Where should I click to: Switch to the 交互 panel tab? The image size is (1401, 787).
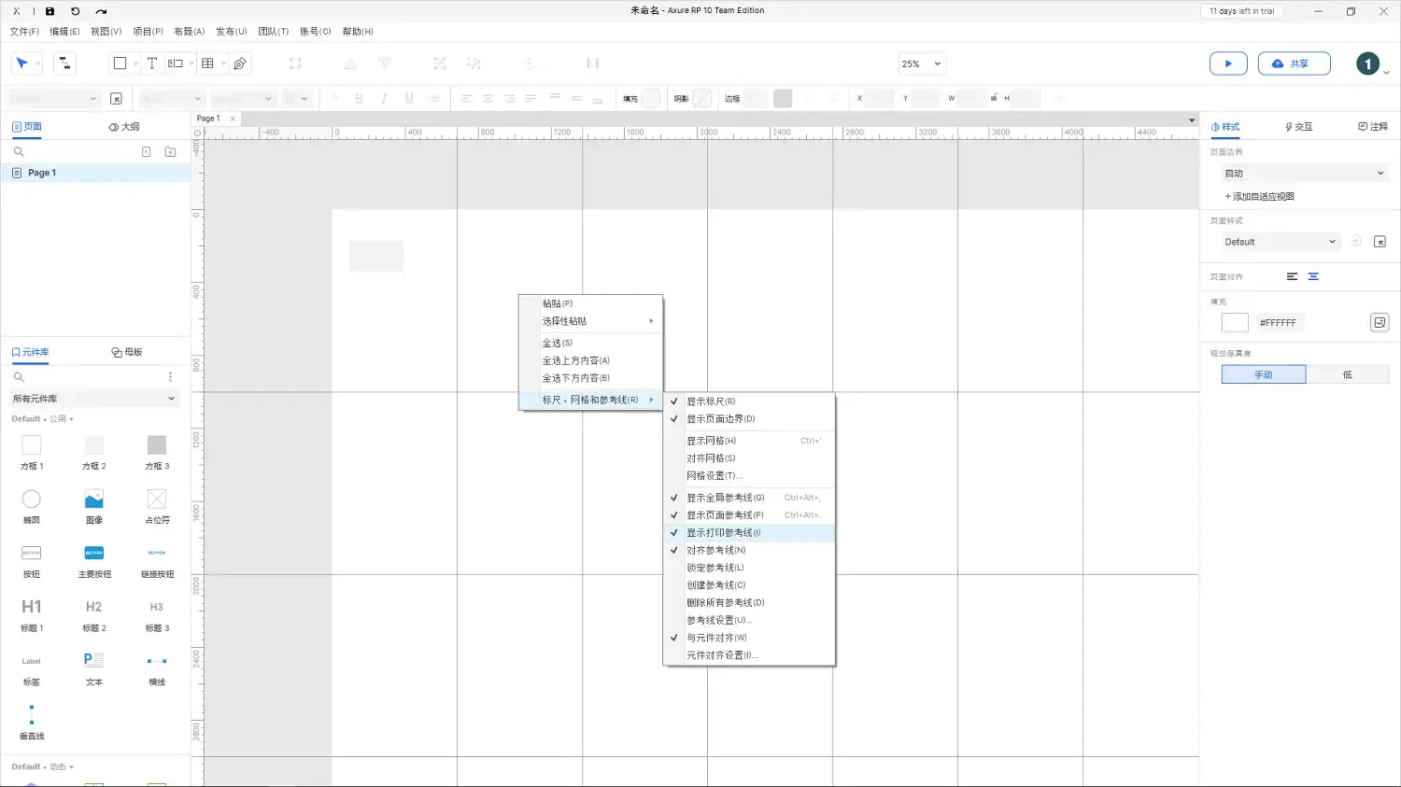(1298, 126)
